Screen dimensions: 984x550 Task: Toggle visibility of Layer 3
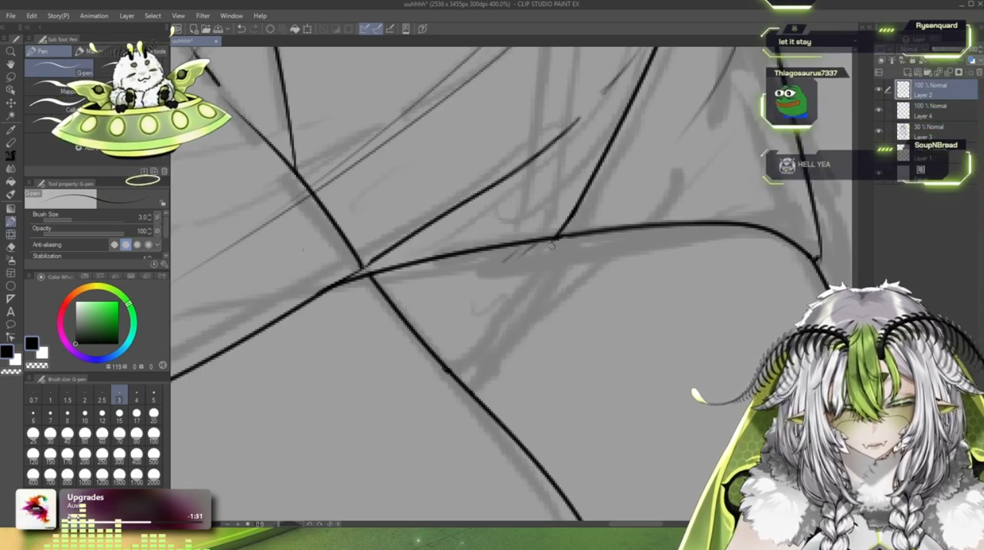pyautogui.click(x=879, y=131)
